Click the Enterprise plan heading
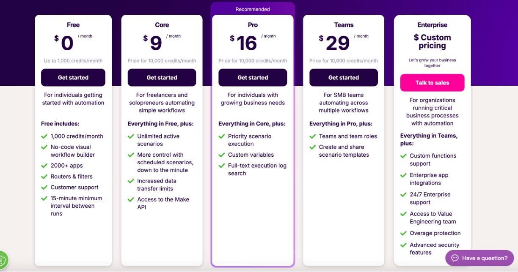Viewport: 518px width, 272px height. tap(432, 25)
